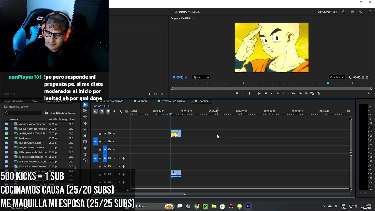Select the Pen tool
This screenshot has height=211, width=375.
click(x=85, y=136)
